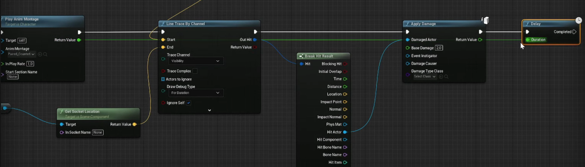
Task: Click Get Socket Location's Return Value pin
Action: 134,124
